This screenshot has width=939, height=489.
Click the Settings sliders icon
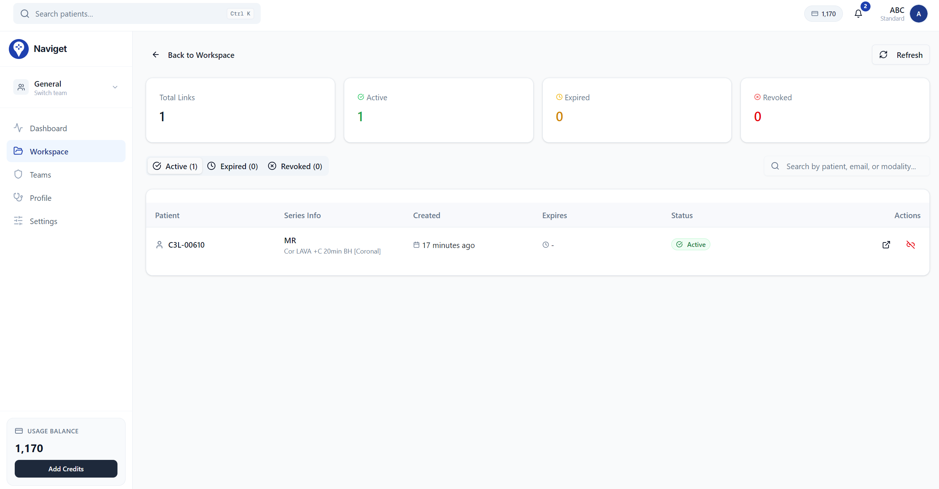[18, 221]
